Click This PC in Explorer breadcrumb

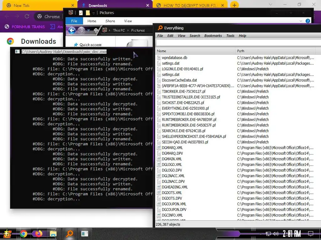click(x=119, y=30)
